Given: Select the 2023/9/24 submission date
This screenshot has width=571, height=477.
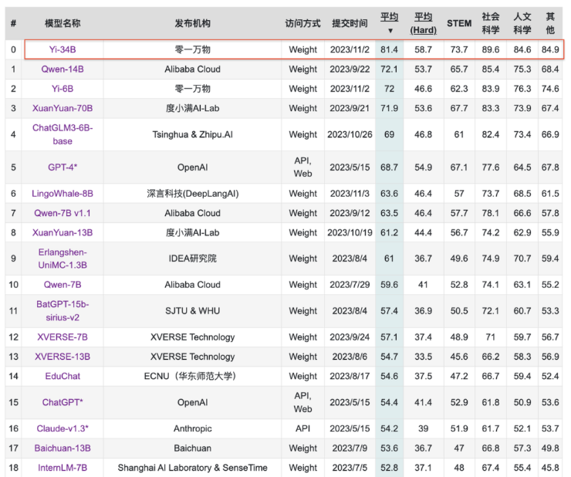Looking at the screenshot, I should pos(350,337).
